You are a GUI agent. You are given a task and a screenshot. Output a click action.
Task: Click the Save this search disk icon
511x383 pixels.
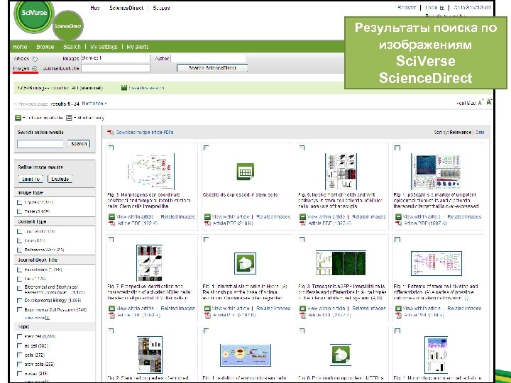pyautogui.click(x=123, y=88)
